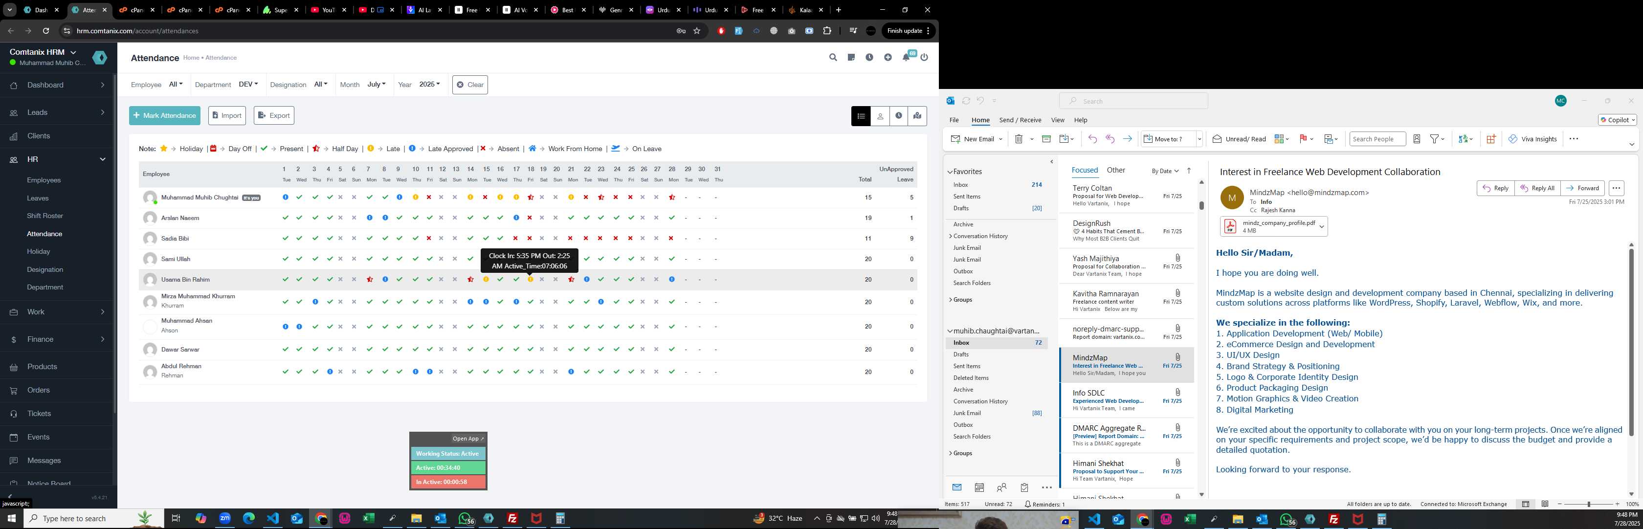The height and width of the screenshot is (529, 1643).
Task: Collapse the HR sidebar section
Action: click(x=57, y=159)
